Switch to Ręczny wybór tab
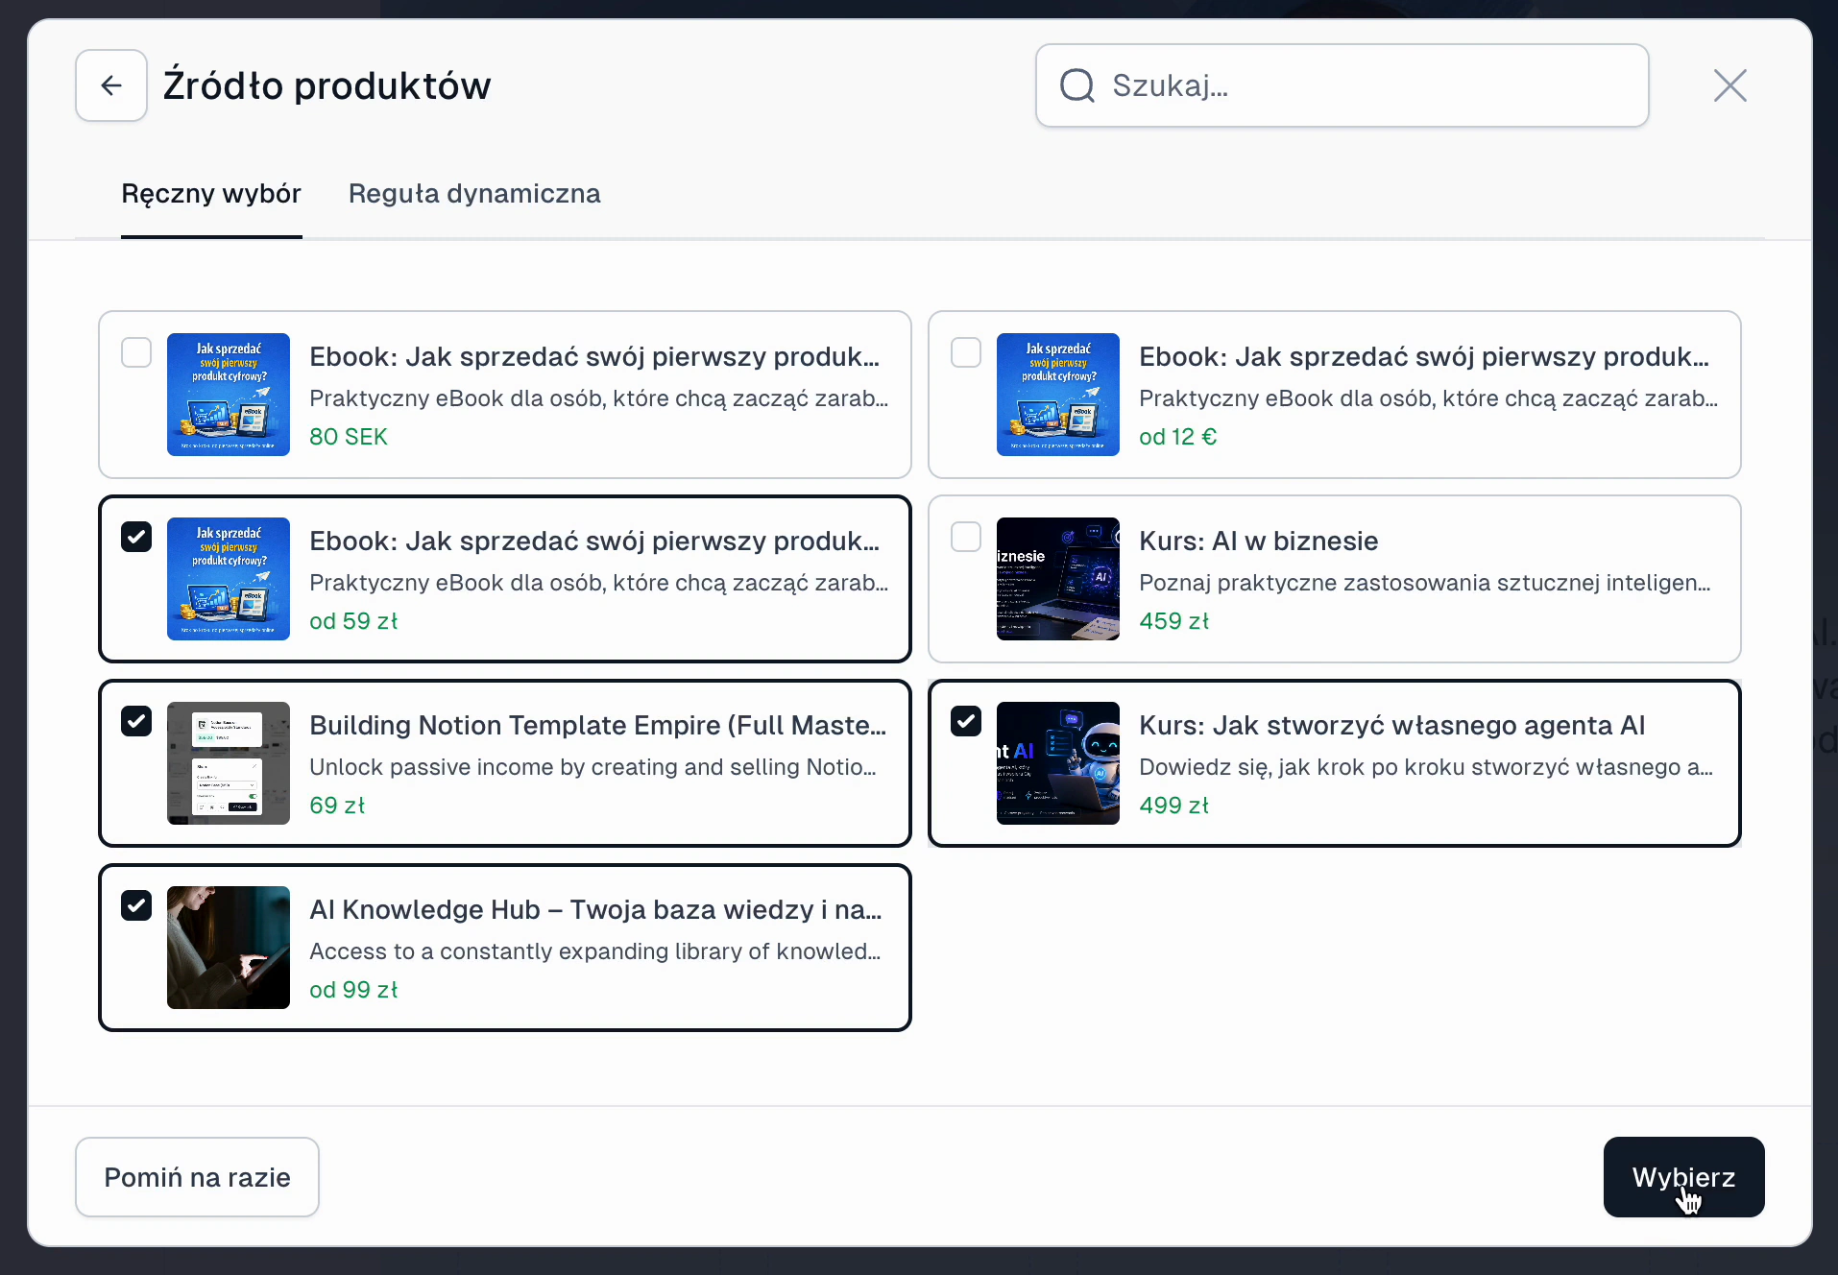 click(x=211, y=194)
